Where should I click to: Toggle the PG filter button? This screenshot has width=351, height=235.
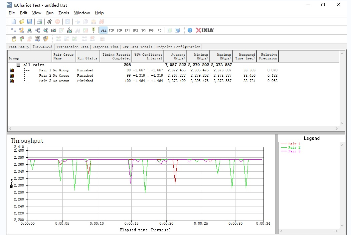point(151,31)
